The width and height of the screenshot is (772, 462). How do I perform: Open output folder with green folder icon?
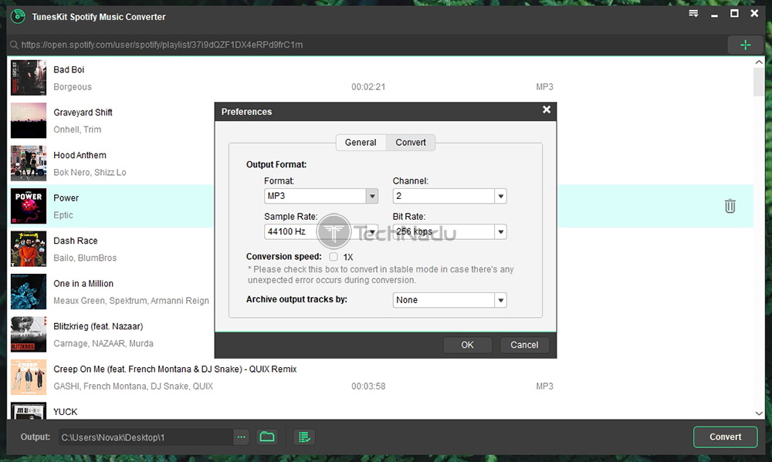[x=267, y=437]
